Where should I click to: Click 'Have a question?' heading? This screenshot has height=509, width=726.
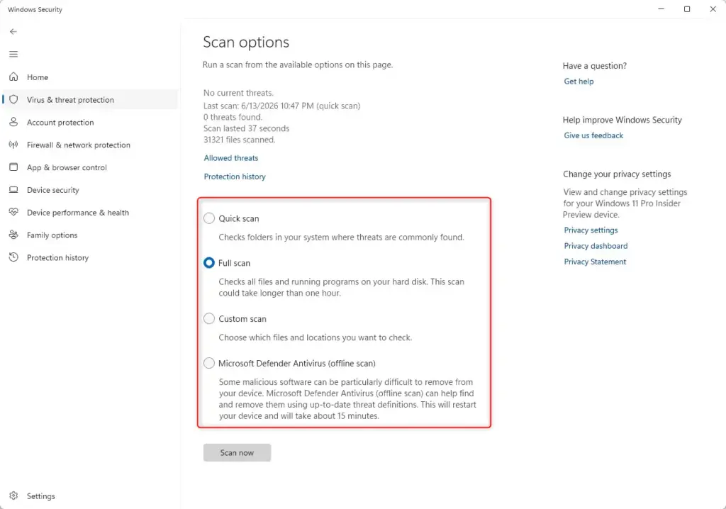595,66
